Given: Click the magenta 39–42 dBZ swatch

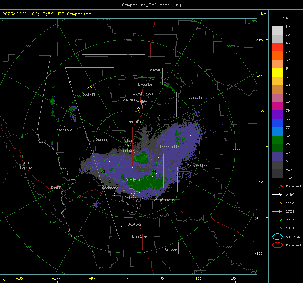Looking at the screenshot, I should click(x=277, y=106).
